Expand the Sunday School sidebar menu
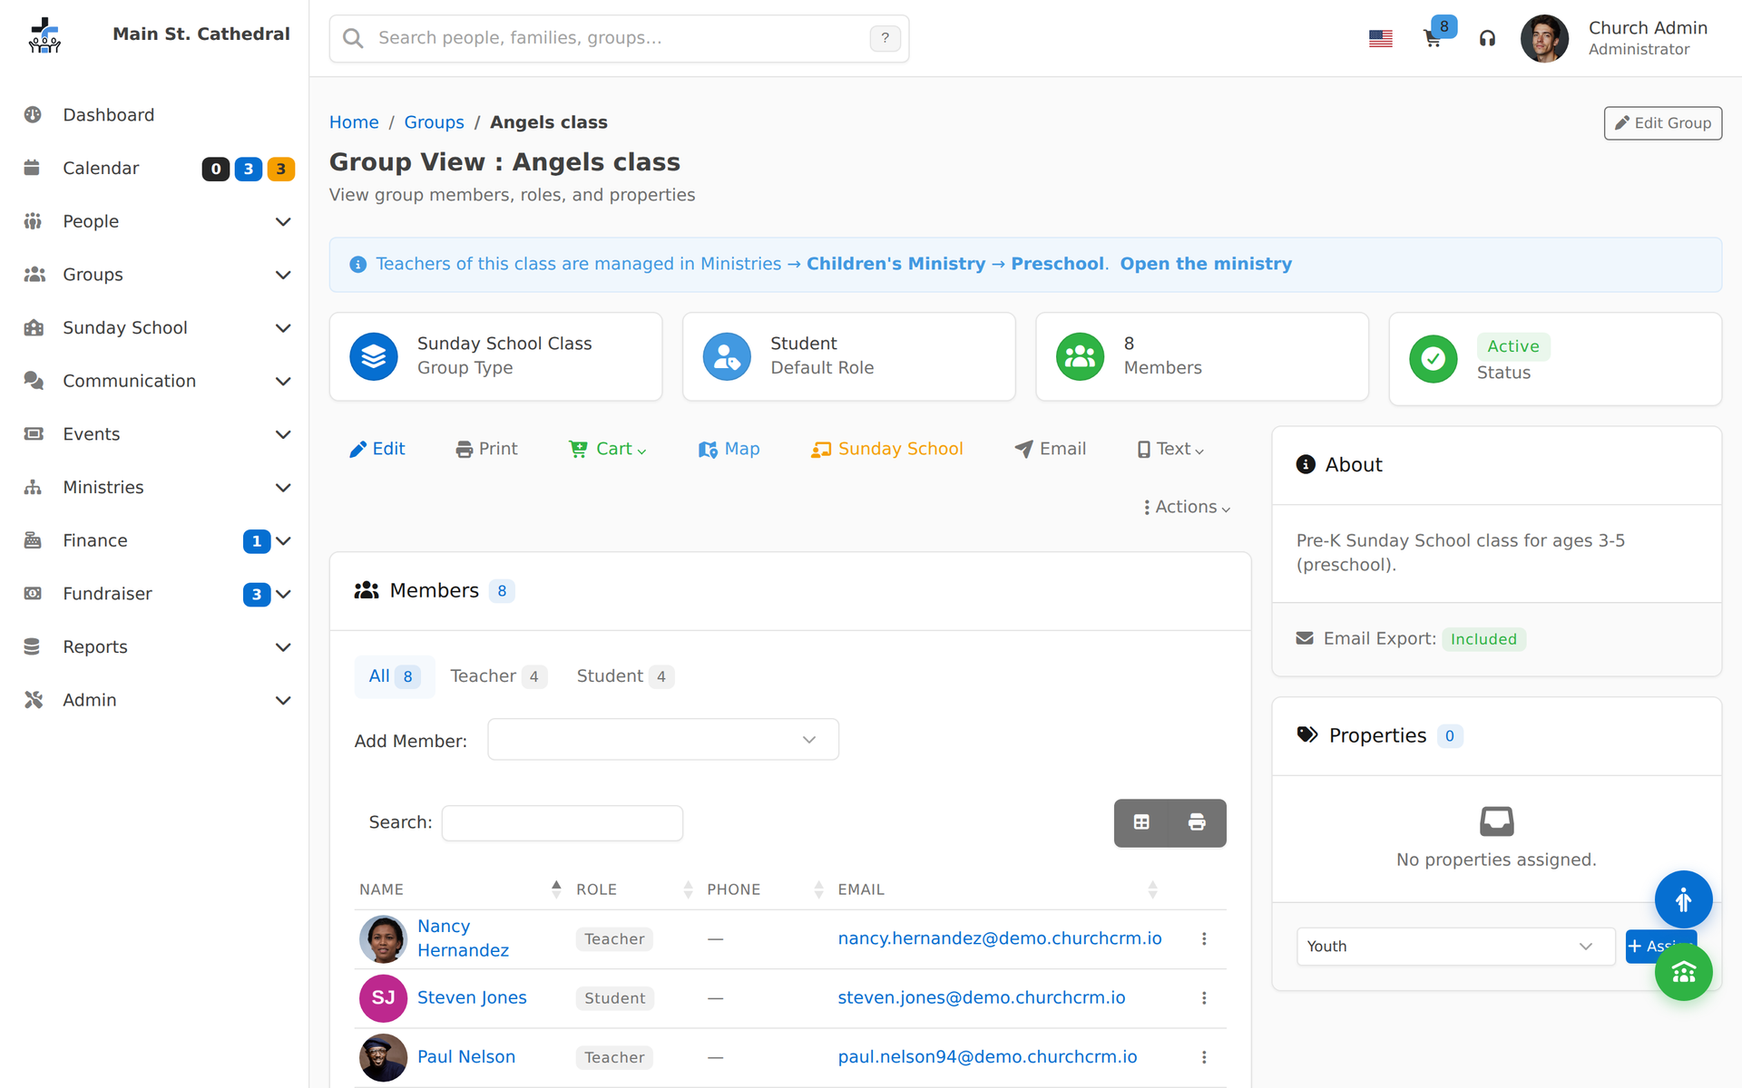The image size is (1742, 1088). coord(154,328)
